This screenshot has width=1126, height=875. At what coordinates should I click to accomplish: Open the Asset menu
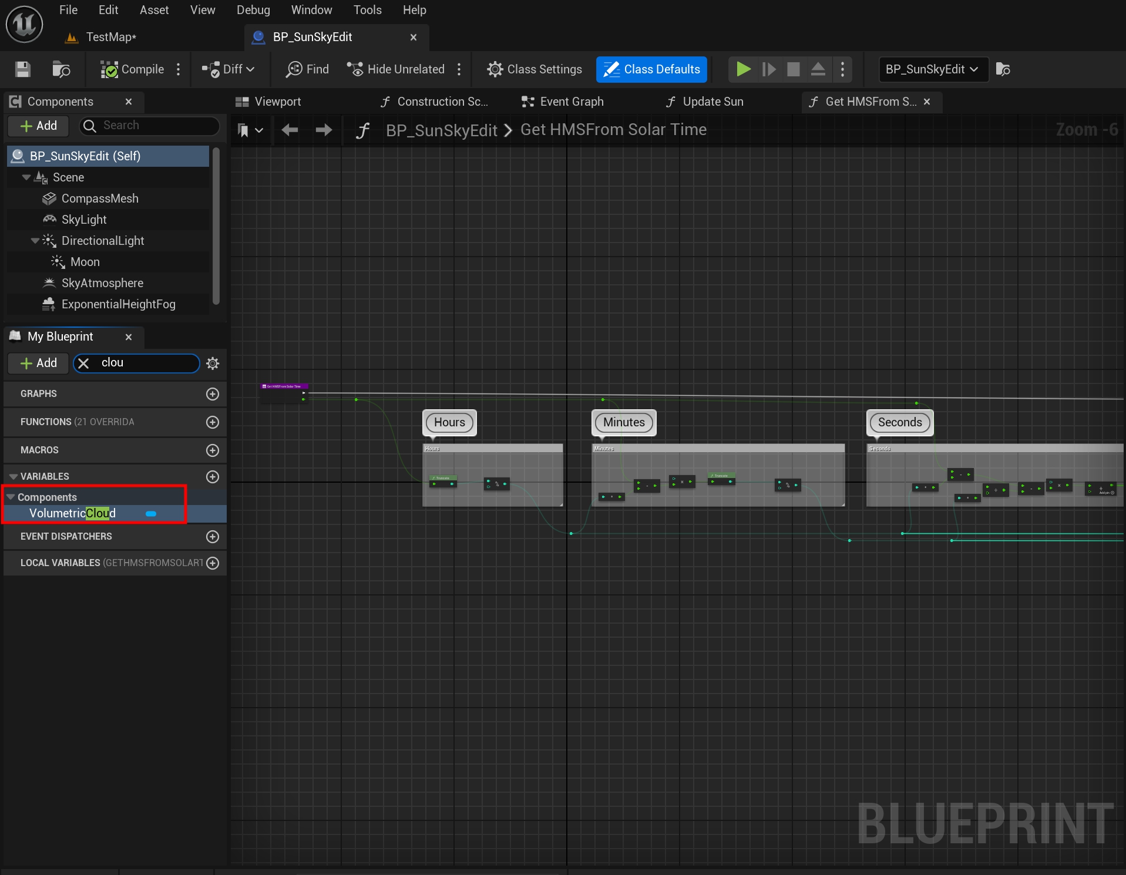[154, 10]
